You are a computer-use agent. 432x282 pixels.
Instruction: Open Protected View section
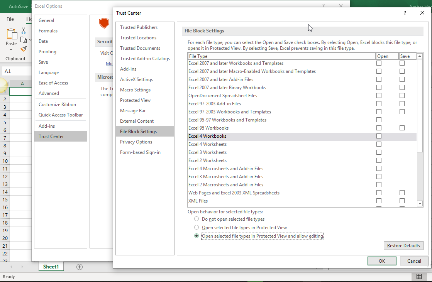click(x=145, y=100)
